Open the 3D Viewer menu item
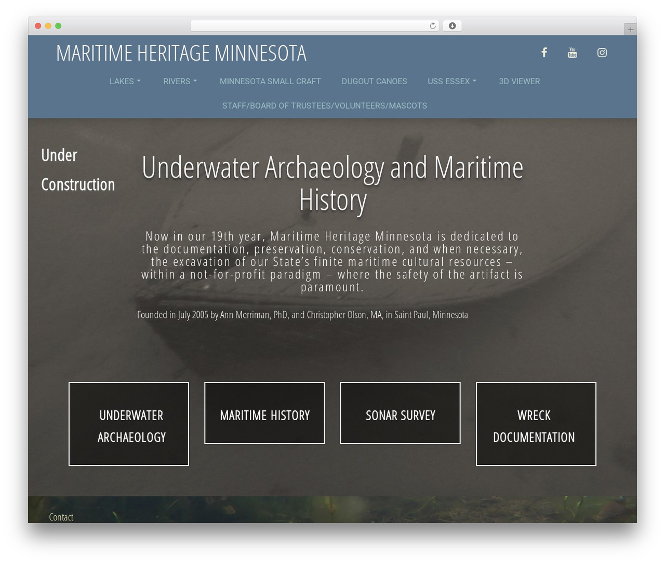The height and width of the screenshot is (563, 665). pos(520,81)
